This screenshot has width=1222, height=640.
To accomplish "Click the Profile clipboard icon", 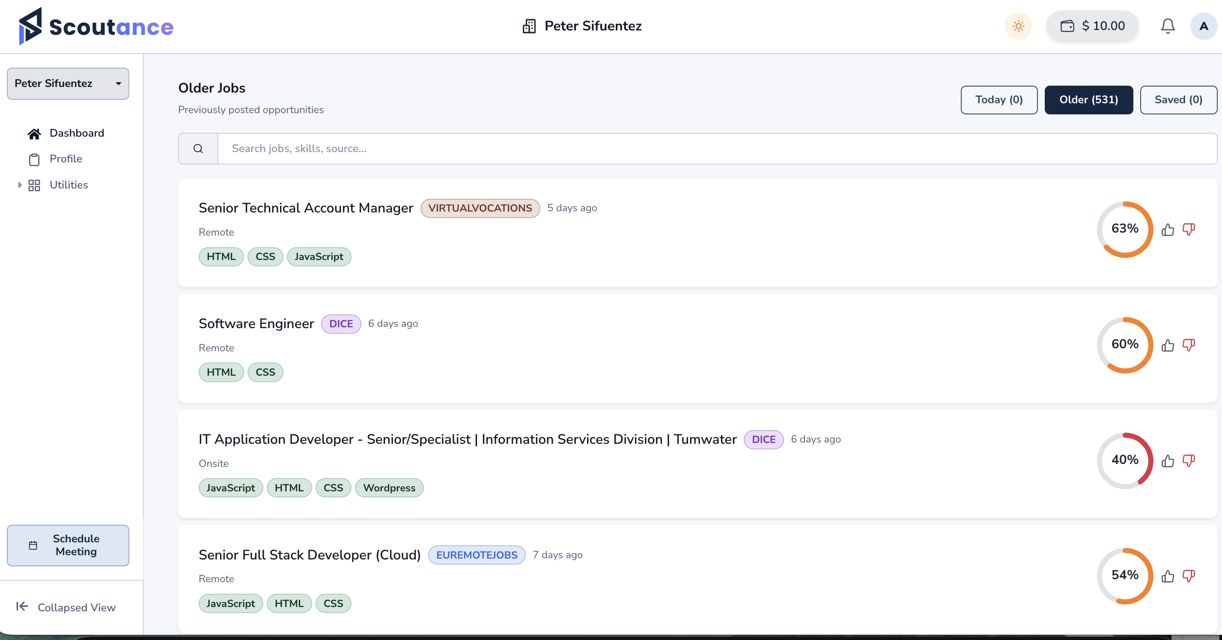I will [34, 159].
